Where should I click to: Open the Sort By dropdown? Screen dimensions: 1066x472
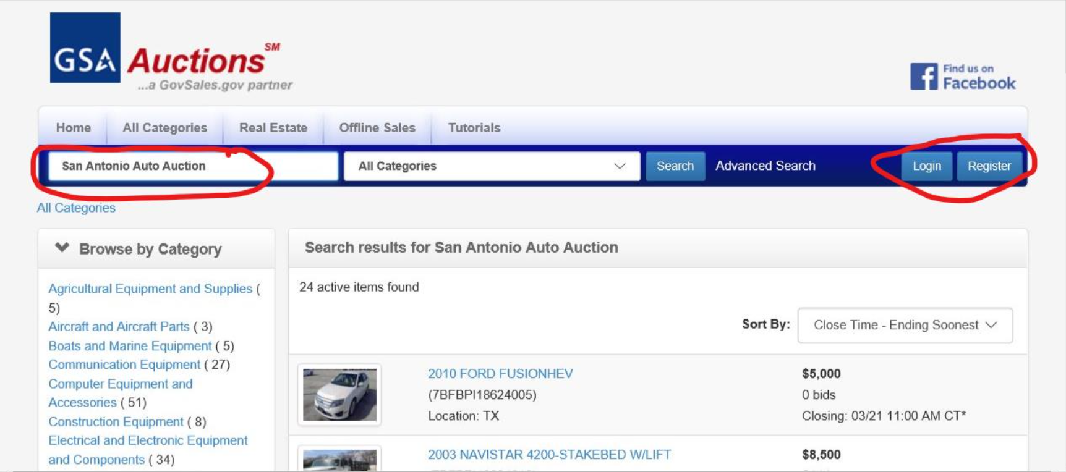click(905, 325)
